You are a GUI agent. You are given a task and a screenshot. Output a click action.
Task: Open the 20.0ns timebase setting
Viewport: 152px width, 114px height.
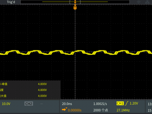coord(67,104)
